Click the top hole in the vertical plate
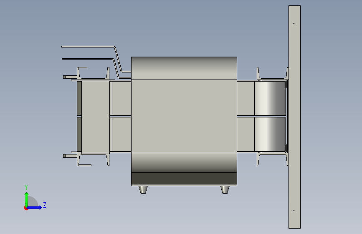 (294, 23)
